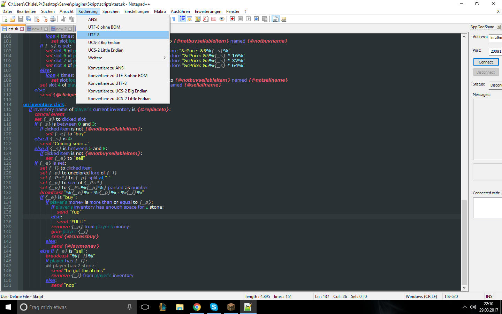The image size is (502, 314).
Task: Create a new file from the toolbar
Action: coord(5,19)
